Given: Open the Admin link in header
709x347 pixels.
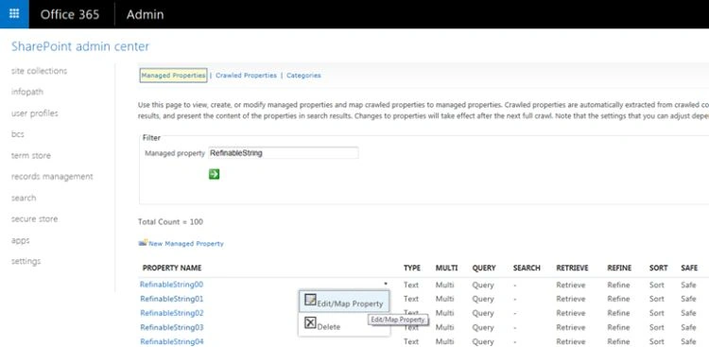Looking at the screenshot, I should [x=145, y=14].
